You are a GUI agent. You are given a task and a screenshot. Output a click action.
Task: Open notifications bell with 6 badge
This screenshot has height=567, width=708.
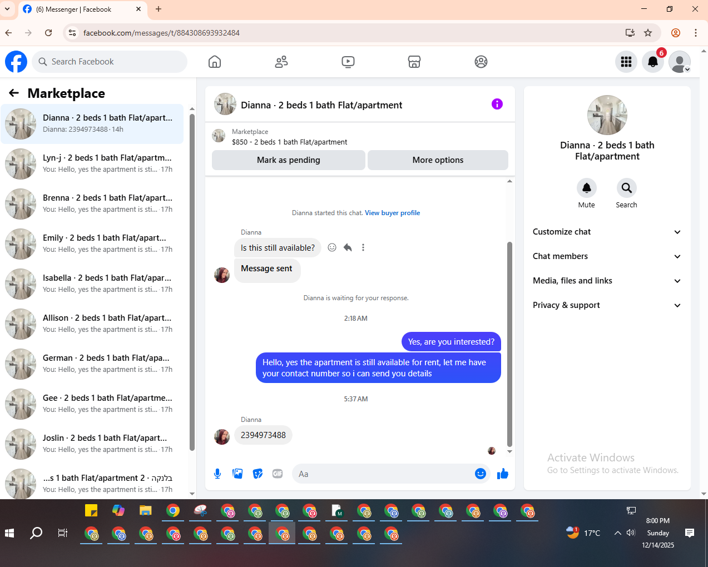pyautogui.click(x=653, y=62)
